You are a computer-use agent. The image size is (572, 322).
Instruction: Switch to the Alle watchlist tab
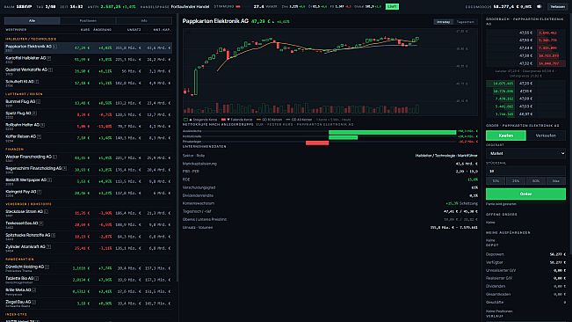coord(33,21)
